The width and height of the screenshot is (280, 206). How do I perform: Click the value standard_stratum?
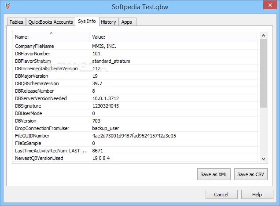point(111,61)
